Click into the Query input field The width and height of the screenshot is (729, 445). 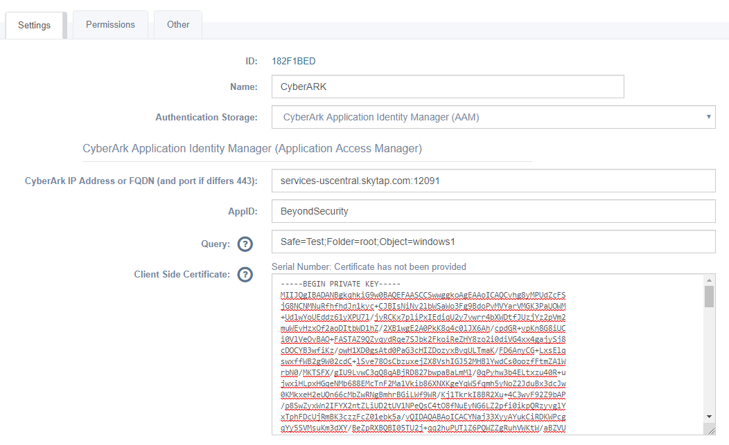pyautogui.click(x=493, y=242)
